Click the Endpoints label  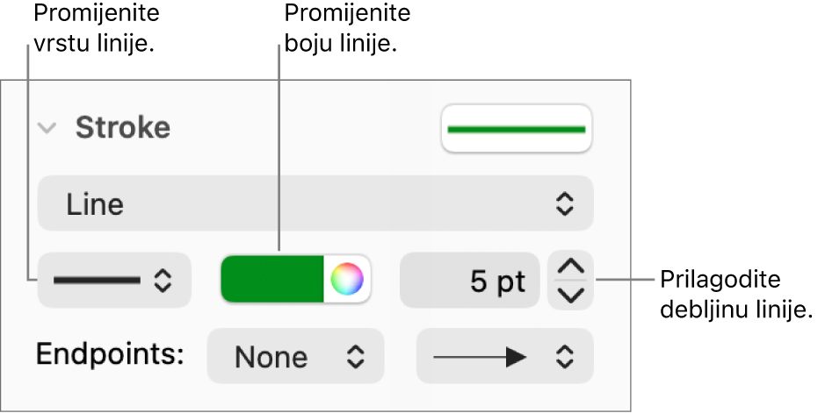pos(110,355)
